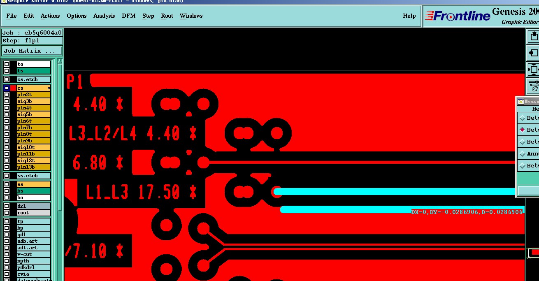539x281 pixels.
Task: Toggle display checkbox for layer ss.etch
Action: (x=7, y=176)
